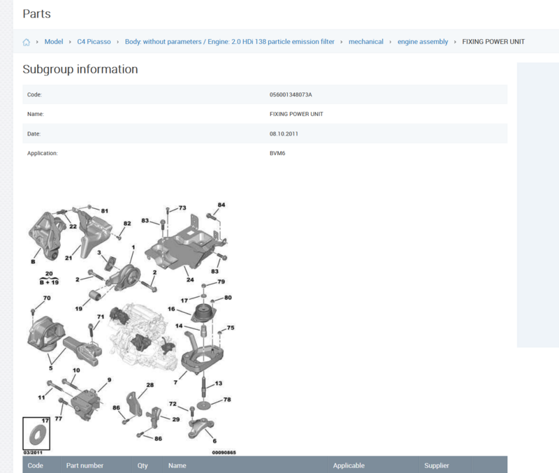Click callout number 1 in the diagram

pyautogui.click(x=133, y=247)
